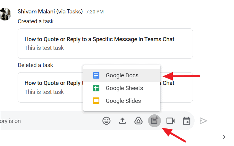Click the create new document icon

point(155,121)
